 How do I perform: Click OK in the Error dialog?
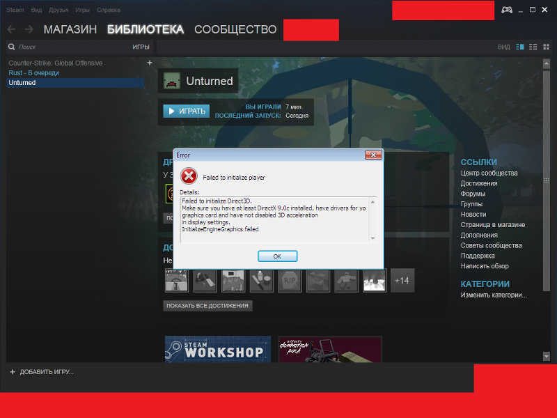coord(277,256)
